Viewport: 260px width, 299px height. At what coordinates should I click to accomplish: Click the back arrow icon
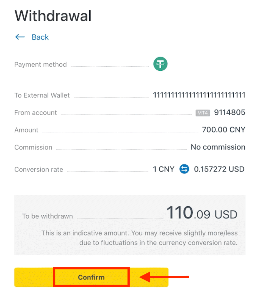(20, 37)
